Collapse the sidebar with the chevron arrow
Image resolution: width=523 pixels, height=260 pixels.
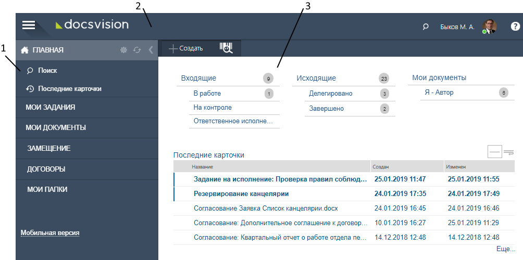pyautogui.click(x=151, y=50)
